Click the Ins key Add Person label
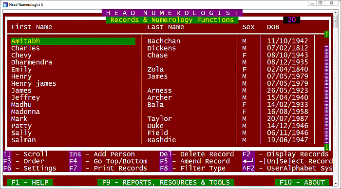The image size is (341, 189). (x=75, y=154)
